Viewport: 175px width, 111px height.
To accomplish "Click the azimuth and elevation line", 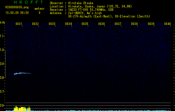I will click(x=109, y=16).
